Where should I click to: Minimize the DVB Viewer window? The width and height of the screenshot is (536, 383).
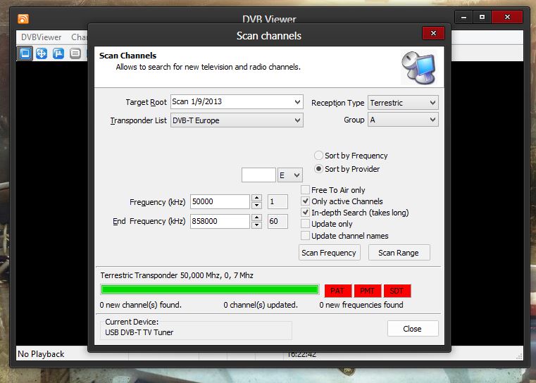[463, 17]
